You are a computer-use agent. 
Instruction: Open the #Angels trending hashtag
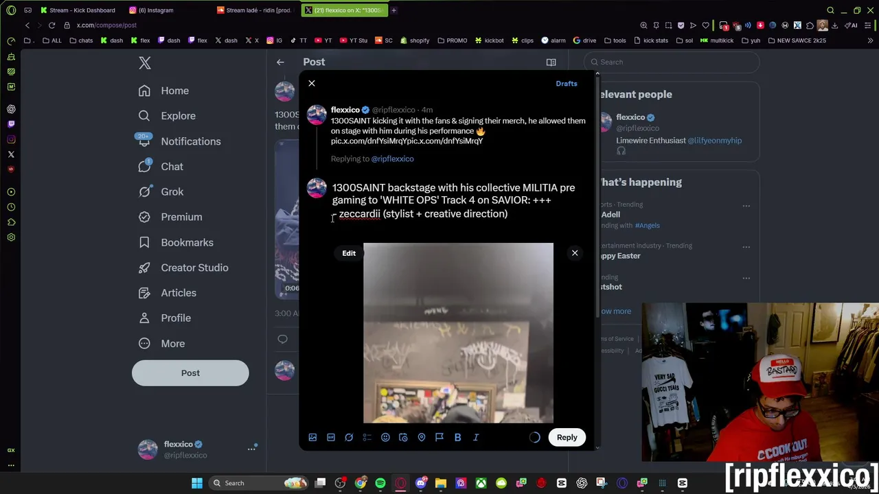click(x=647, y=226)
